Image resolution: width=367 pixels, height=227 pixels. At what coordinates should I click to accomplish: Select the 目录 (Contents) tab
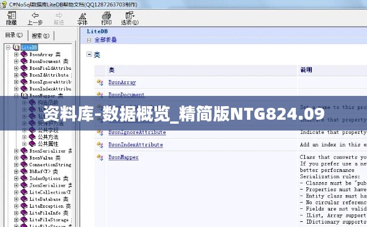[14, 35]
